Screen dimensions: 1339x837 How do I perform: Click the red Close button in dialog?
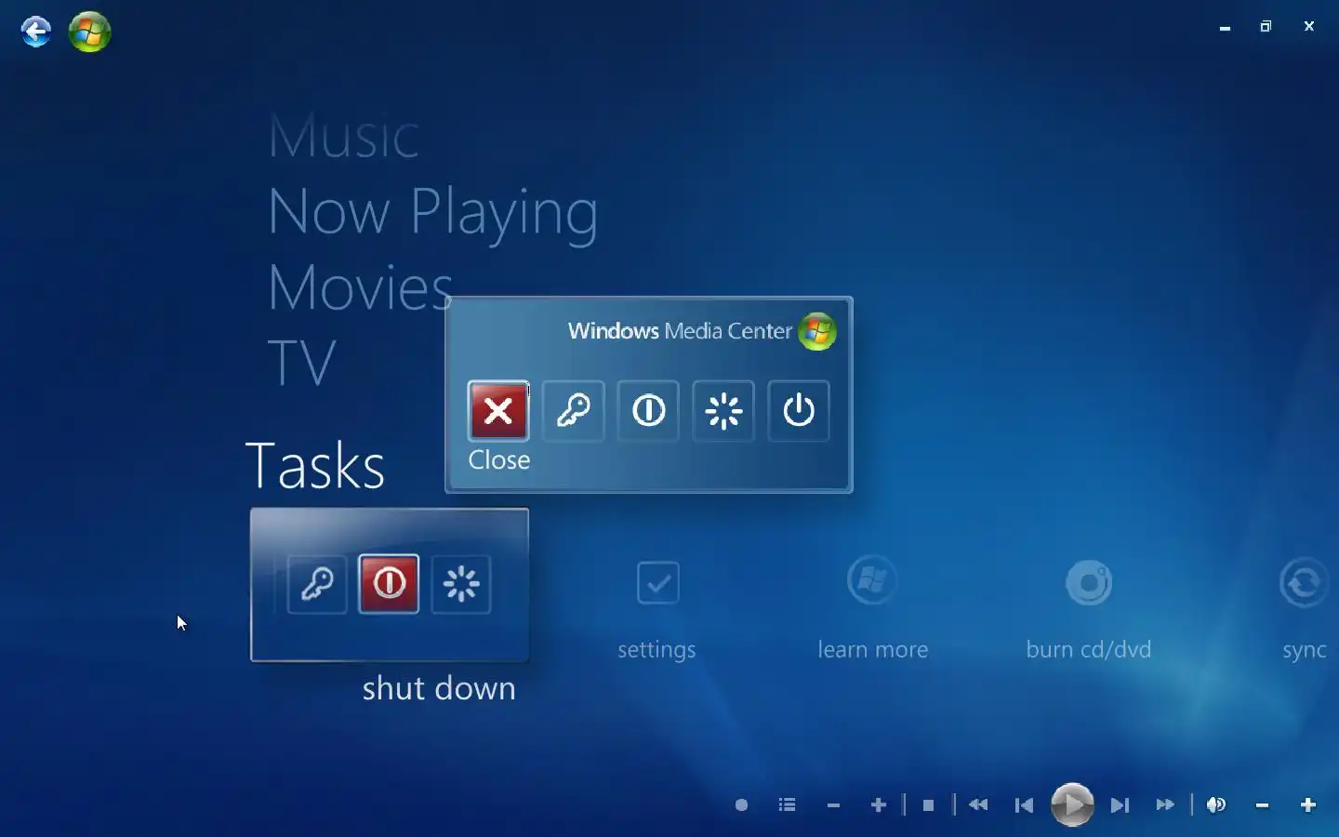(498, 410)
